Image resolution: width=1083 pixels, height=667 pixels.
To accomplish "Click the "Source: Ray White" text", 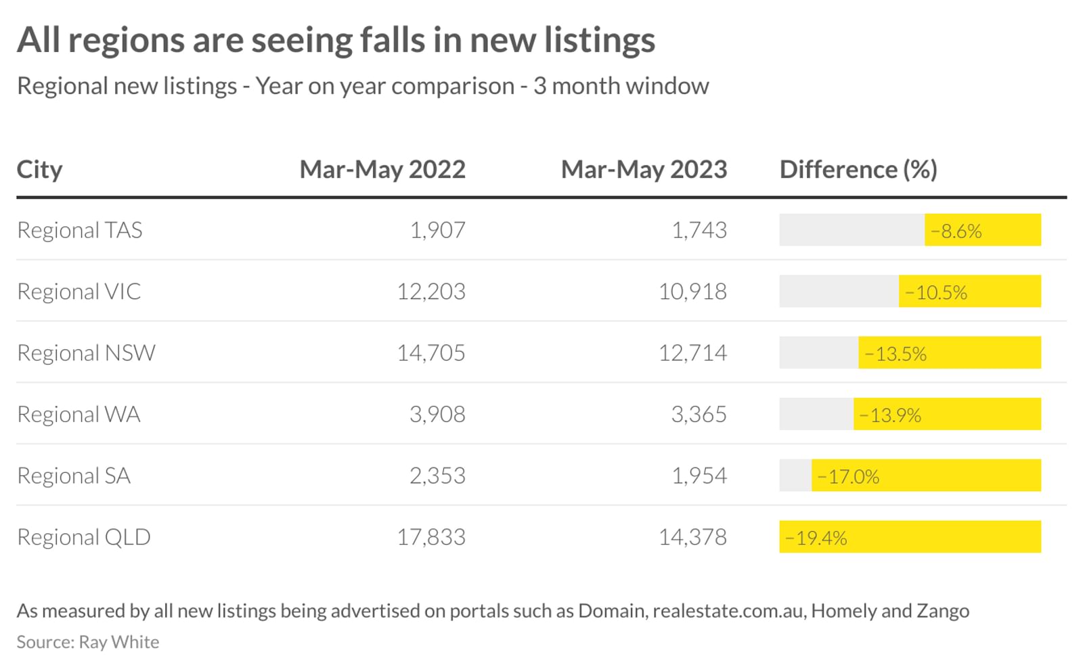I will click(88, 642).
